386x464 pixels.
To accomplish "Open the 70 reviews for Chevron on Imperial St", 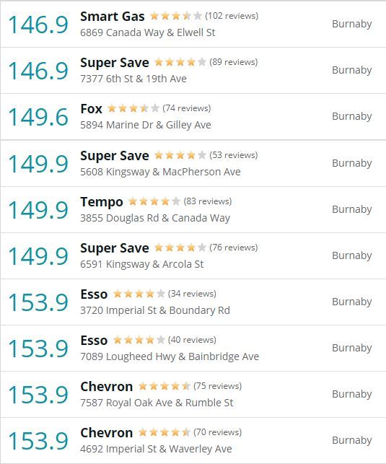I will click(218, 432).
